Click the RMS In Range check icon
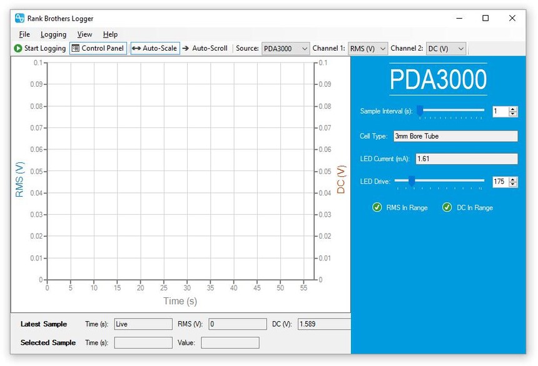The height and width of the screenshot is (366, 538). tap(377, 207)
